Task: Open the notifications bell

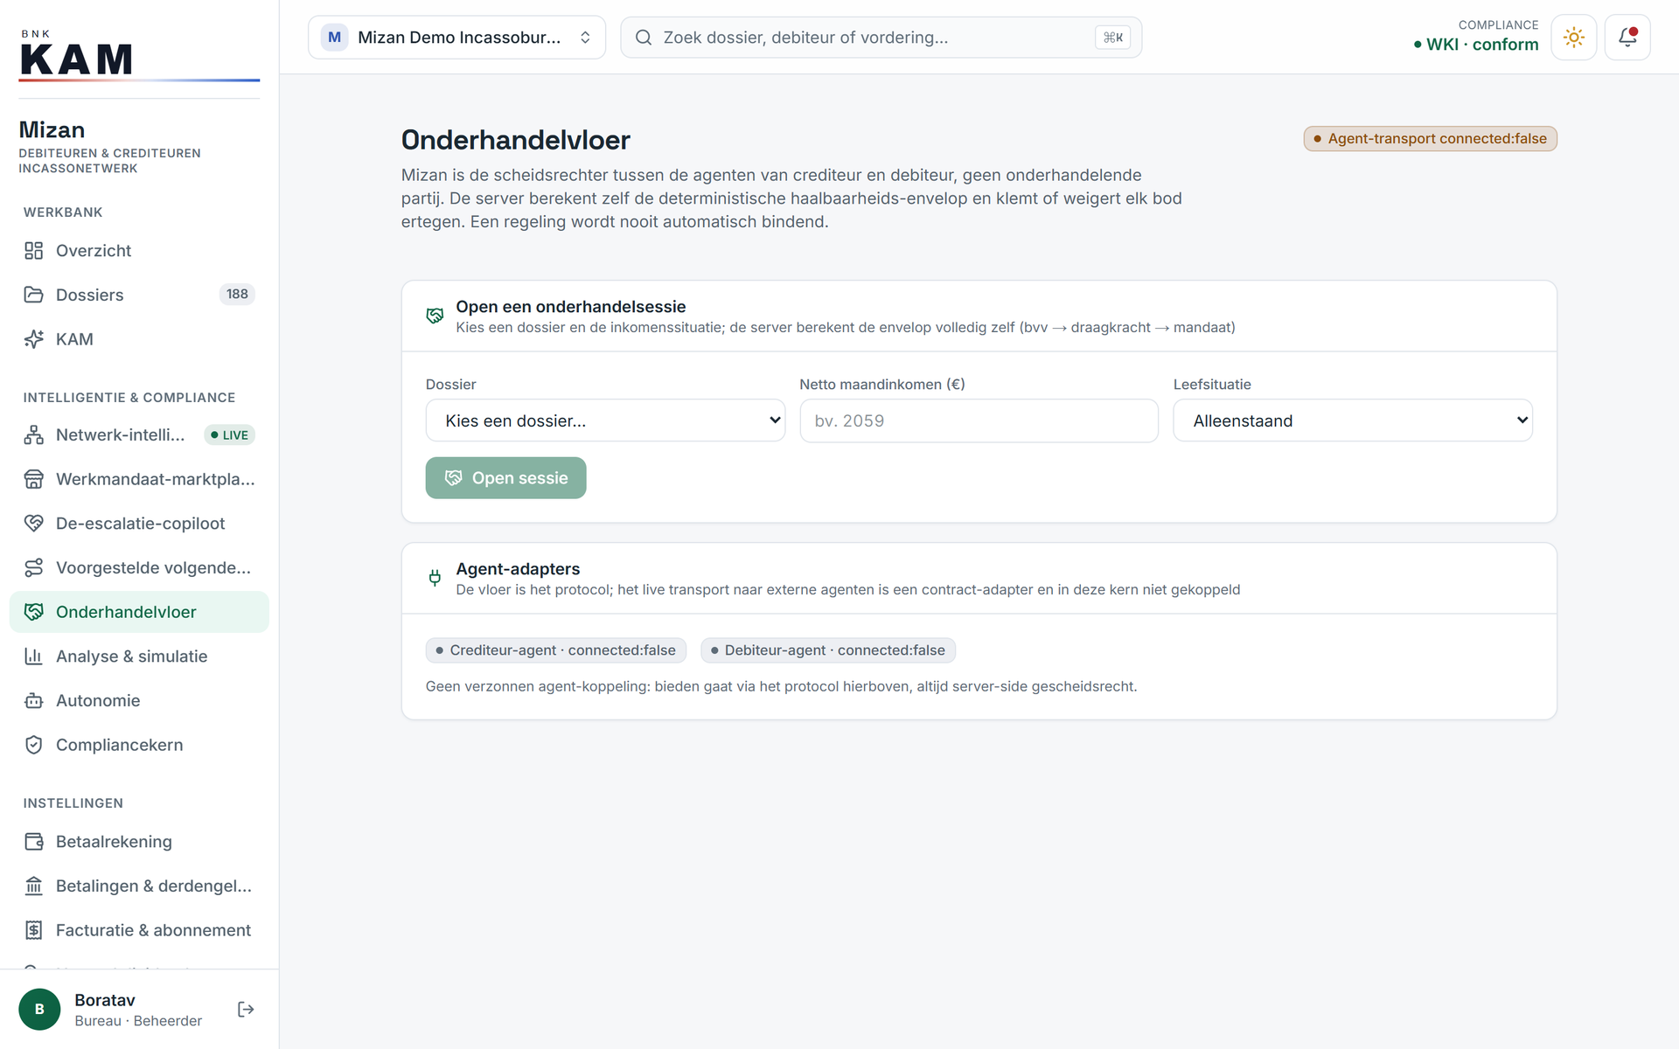Action: tap(1627, 38)
